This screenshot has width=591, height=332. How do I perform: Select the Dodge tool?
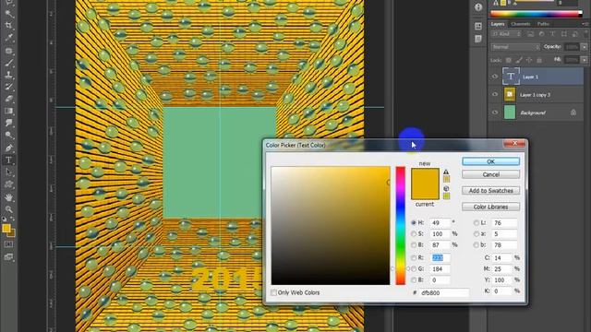point(8,136)
